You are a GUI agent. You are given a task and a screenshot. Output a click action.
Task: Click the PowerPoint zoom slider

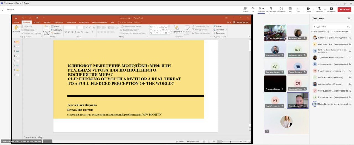[x=230, y=141]
